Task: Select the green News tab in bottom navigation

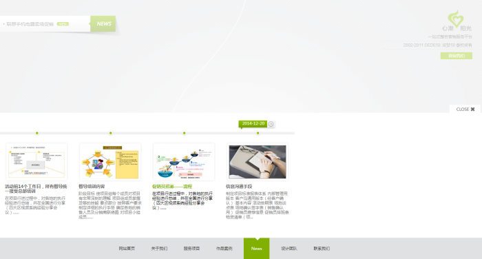Action: pyautogui.click(x=257, y=249)
